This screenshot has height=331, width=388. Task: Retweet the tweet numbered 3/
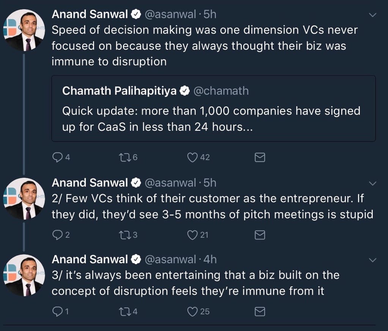[x=126, y=311]
